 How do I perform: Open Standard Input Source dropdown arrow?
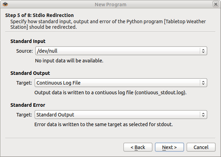click(203, 51)
